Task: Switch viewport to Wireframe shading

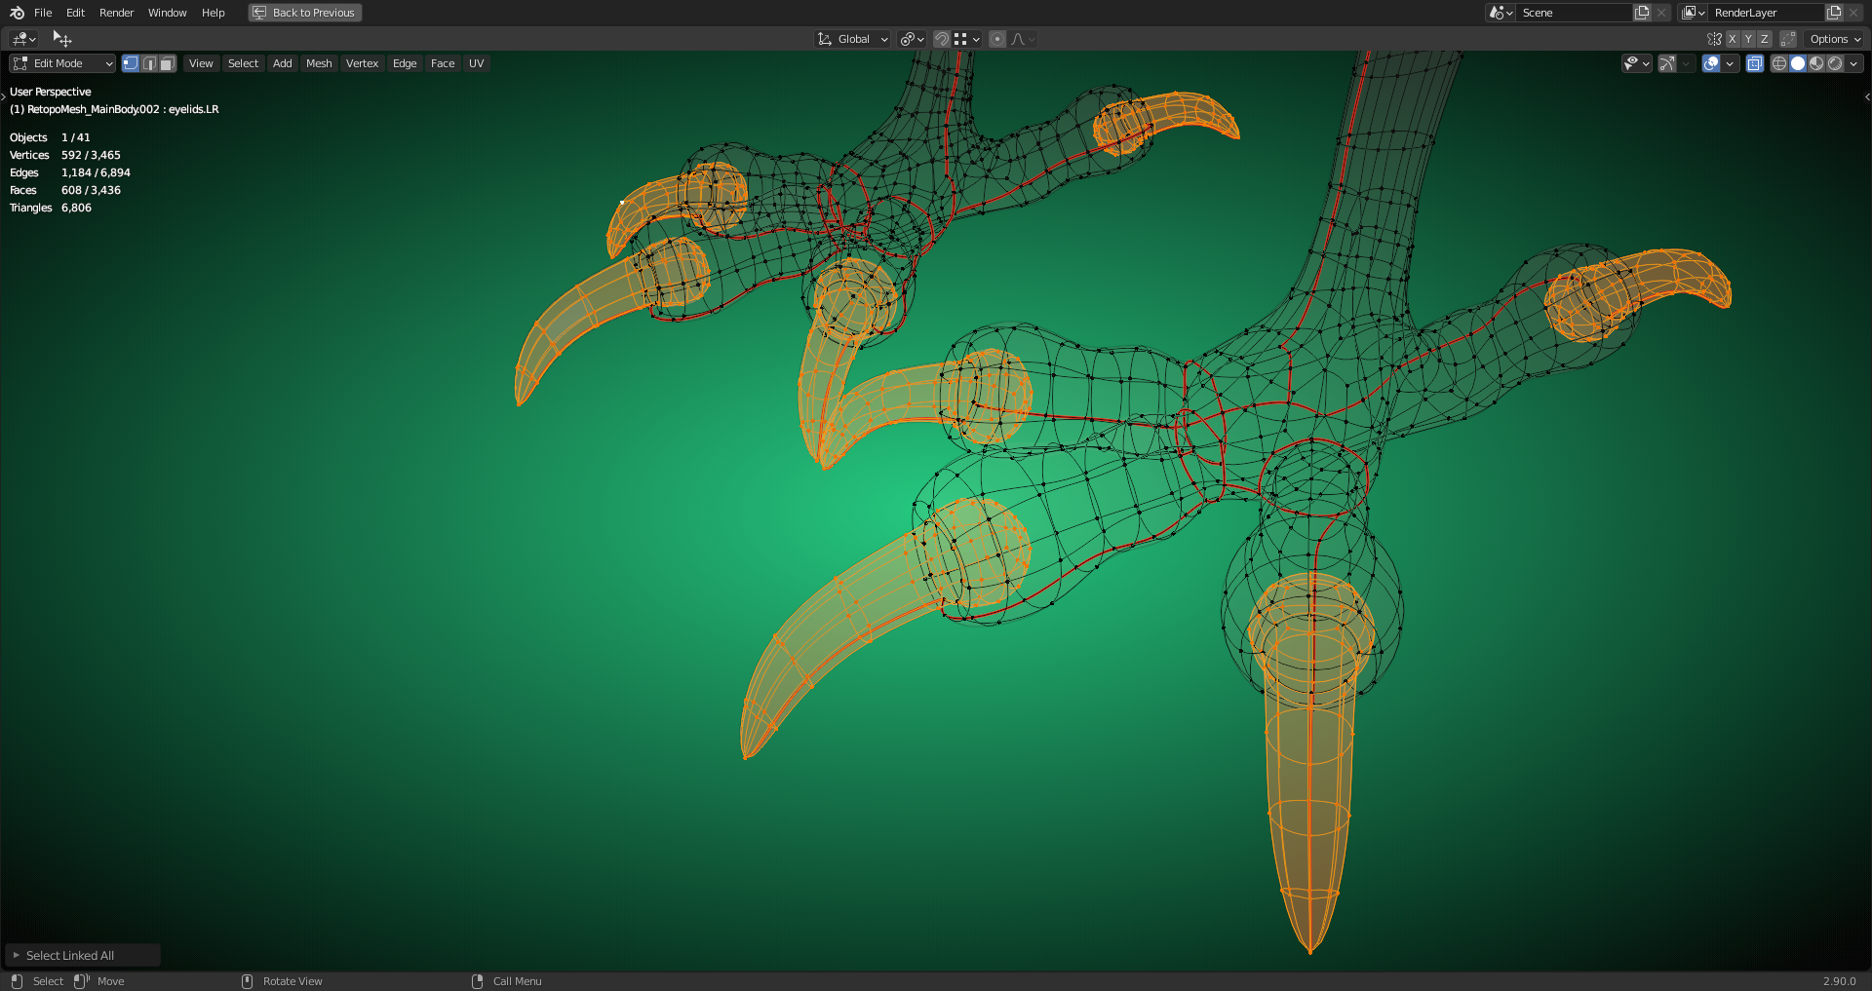Action: coord(1780,62)
